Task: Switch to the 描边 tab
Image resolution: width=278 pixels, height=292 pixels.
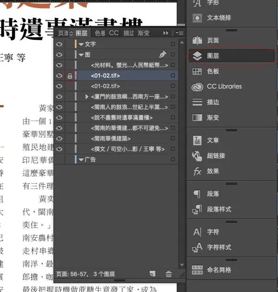Action: [x=128, y=33]
